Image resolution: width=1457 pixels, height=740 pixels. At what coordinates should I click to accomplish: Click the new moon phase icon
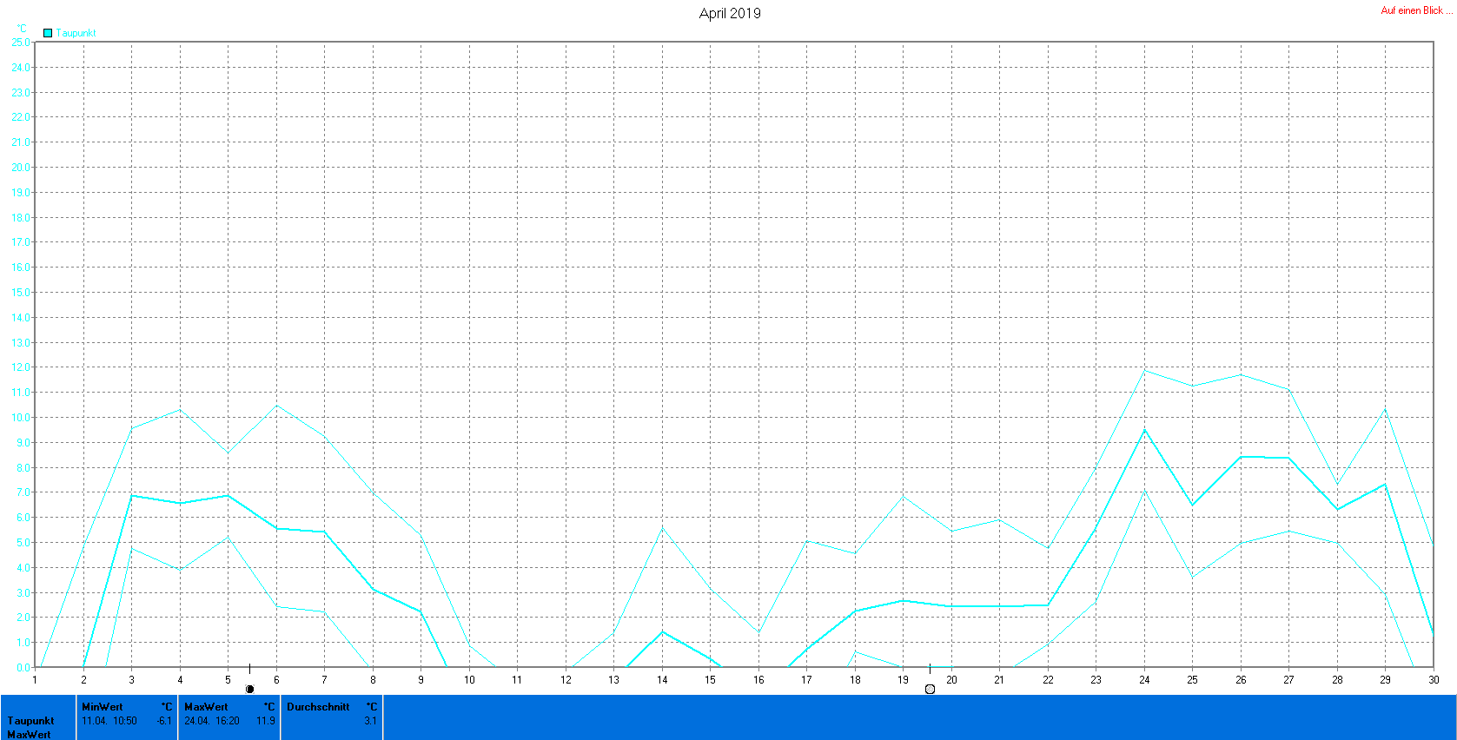250,689
